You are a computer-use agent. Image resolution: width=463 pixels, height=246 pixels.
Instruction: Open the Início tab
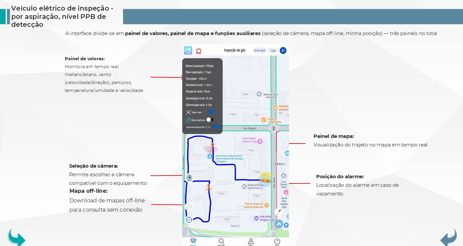click(193, 242)
